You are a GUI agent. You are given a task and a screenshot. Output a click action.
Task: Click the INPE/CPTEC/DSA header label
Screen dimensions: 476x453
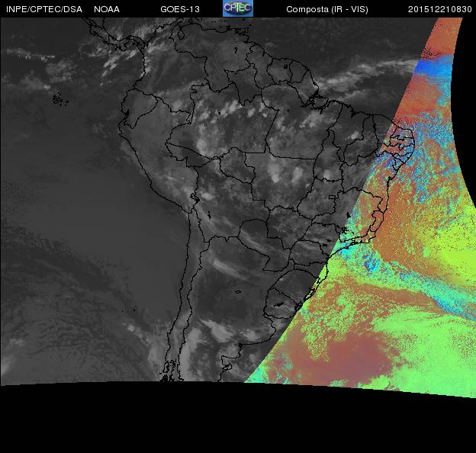[43, 9]
